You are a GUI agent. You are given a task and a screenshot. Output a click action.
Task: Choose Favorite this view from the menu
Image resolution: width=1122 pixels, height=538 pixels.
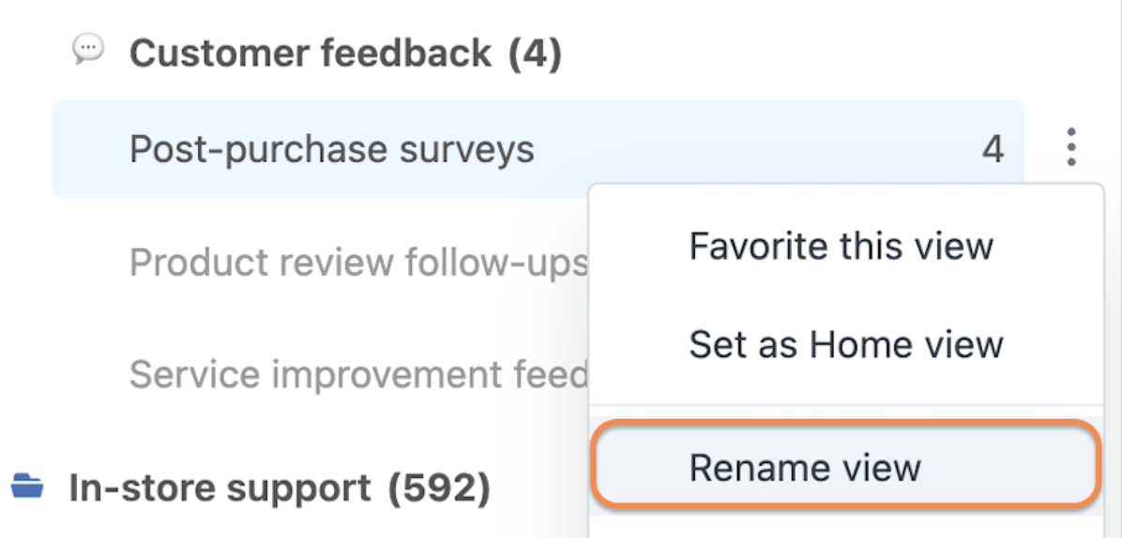pos(841,247)
